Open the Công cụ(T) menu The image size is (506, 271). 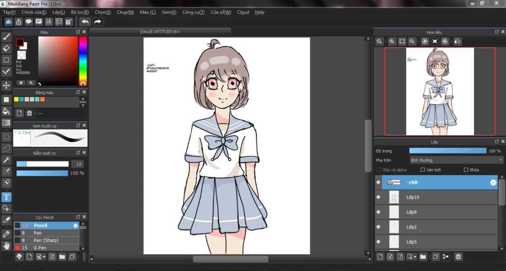point(193,12)
